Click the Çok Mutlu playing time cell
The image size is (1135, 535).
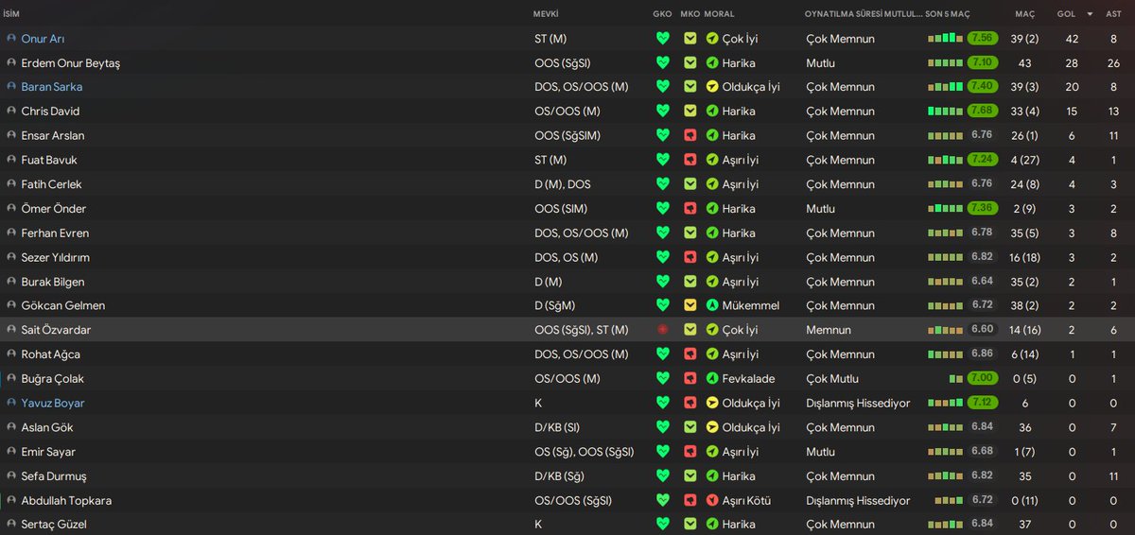point(832,379)
